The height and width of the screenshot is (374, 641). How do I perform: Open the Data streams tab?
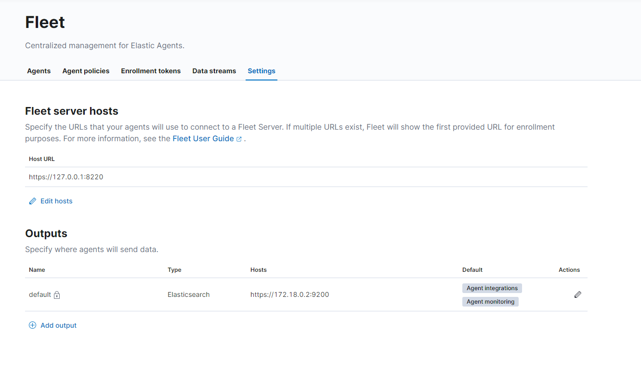214,71
